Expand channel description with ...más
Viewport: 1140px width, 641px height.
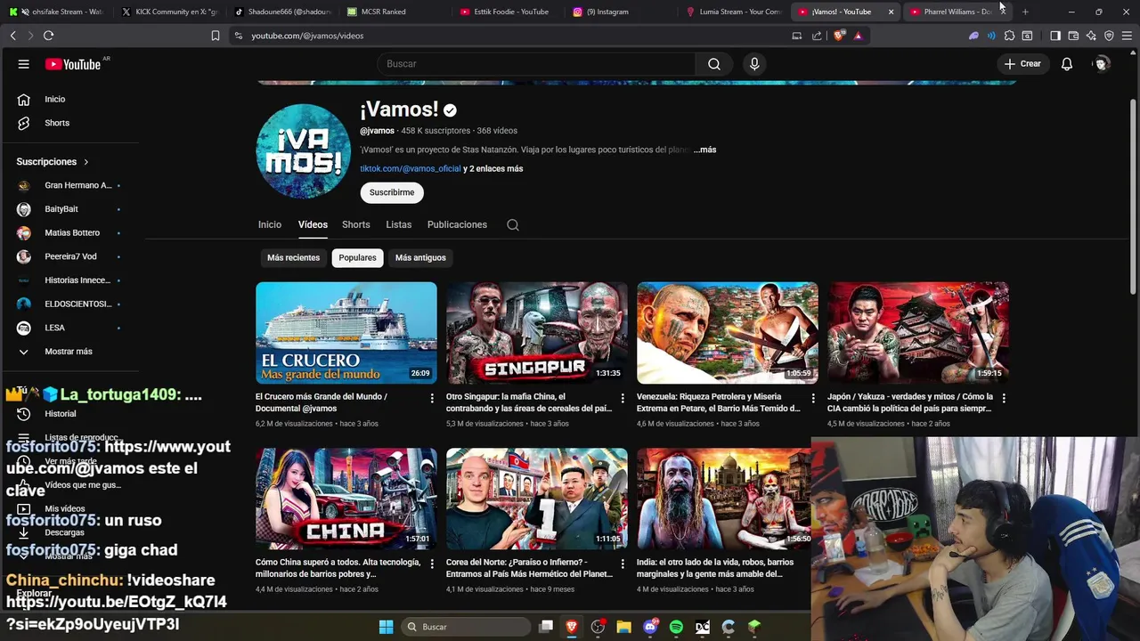[x=704, y=150]
